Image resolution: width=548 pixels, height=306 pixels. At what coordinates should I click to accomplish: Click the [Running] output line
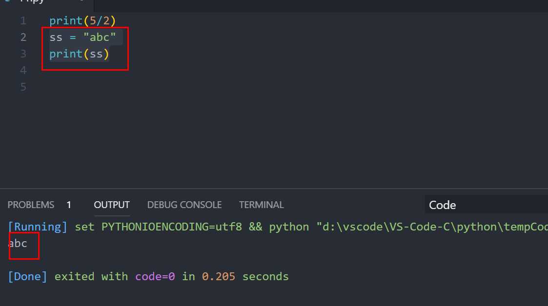tap(278, 227)
